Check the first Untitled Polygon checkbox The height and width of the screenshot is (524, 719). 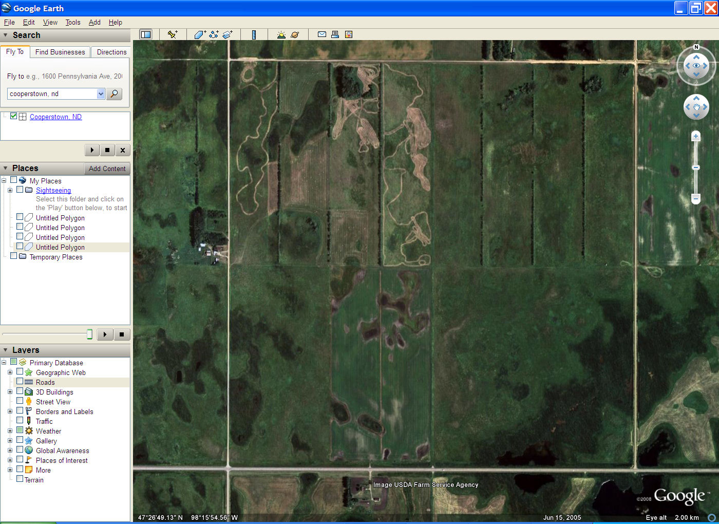click(x=20, y=217)
